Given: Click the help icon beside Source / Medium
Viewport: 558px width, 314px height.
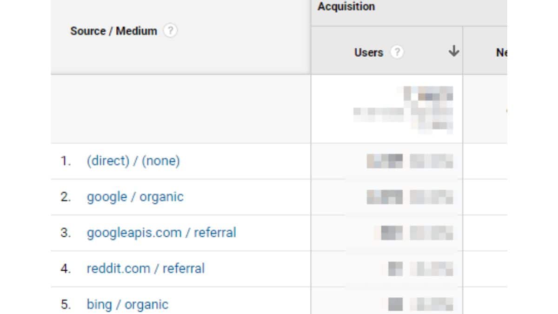Looking at the screenshot, I should pyautogui.click(x=171, y=31).
